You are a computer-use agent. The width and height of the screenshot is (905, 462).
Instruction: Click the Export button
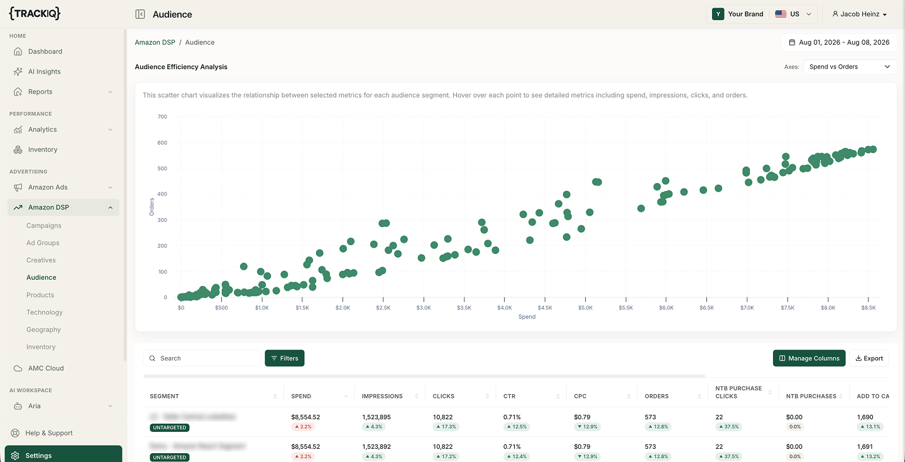pos(869,358)
